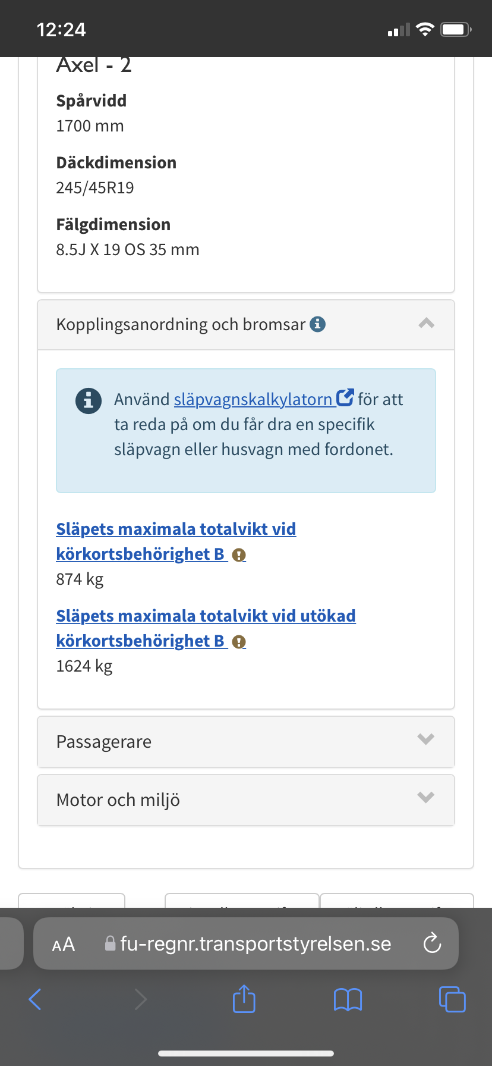Screen dimensions: 492x1066
Task: Open Släpets maximala totalvikt vid körkortsbehörighet B link
Action: click(x=176, y=541)
